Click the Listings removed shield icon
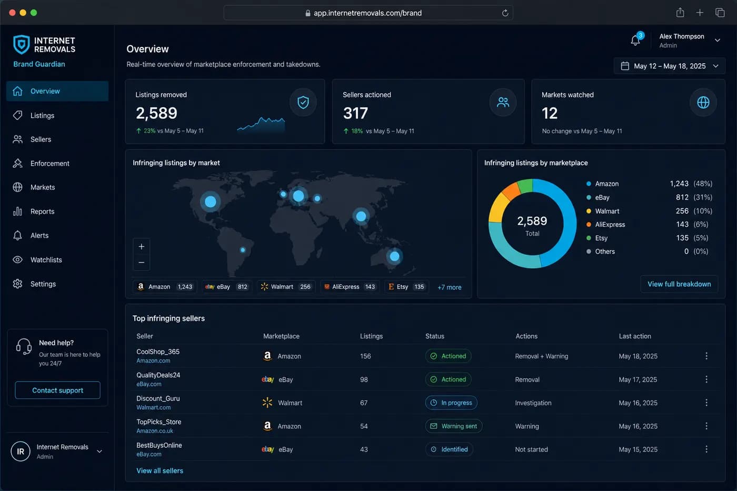737x491 pixels. [303, 102]
